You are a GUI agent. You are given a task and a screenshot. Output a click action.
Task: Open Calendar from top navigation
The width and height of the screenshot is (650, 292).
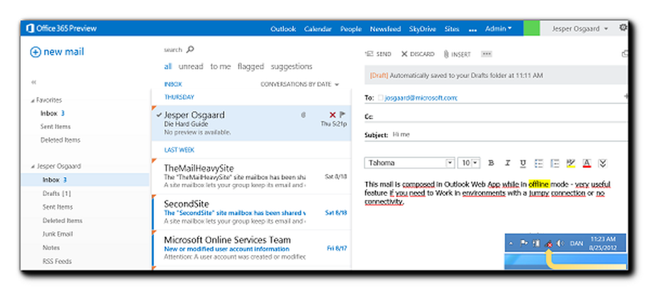click(318, 29)
